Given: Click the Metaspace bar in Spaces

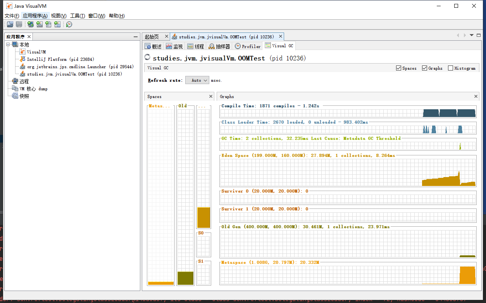Looking at the screenshot, I should coord(161,197).
